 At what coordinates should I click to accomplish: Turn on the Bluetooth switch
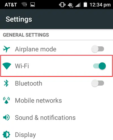(97, 83)
